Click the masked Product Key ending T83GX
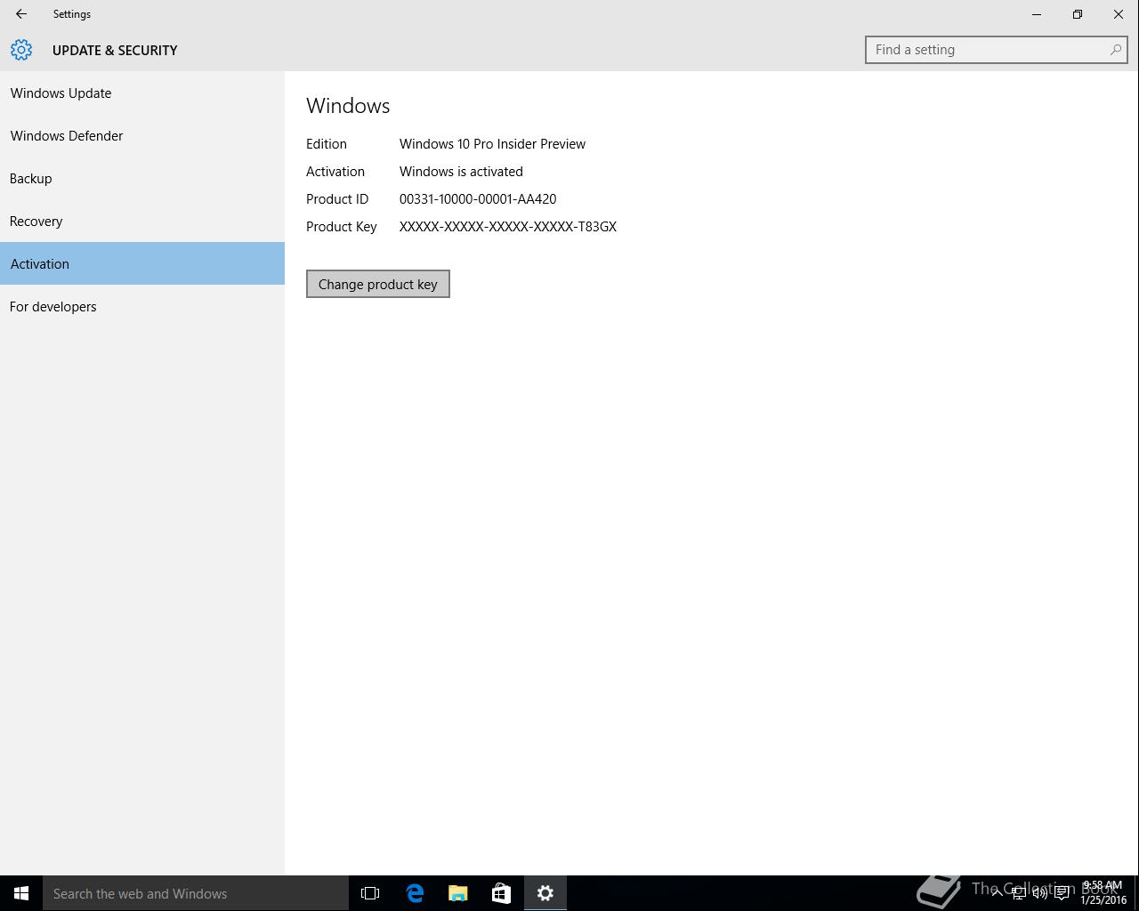 click(508, 227)
